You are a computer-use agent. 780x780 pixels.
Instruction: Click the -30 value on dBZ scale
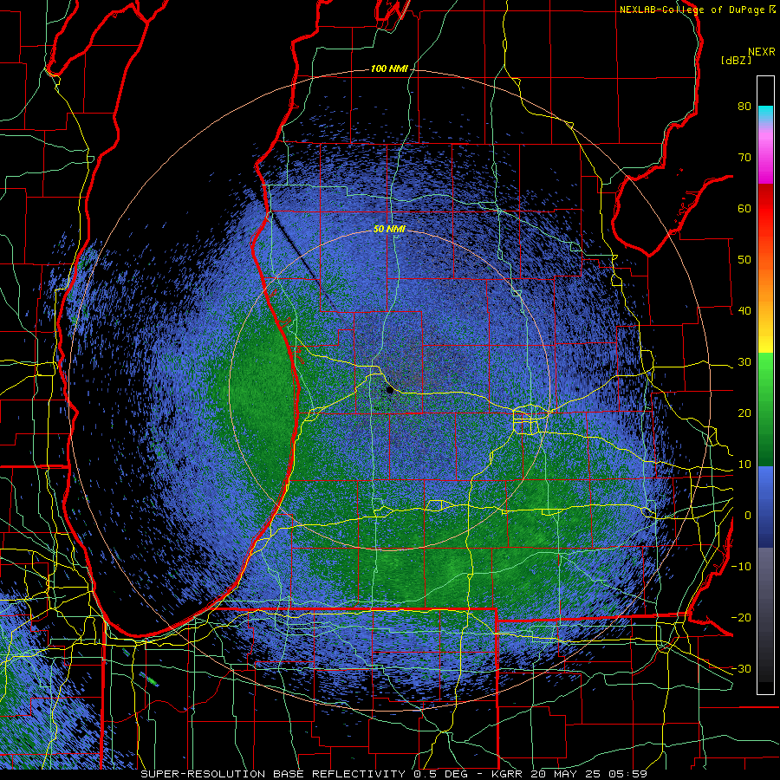pos(741,669)
